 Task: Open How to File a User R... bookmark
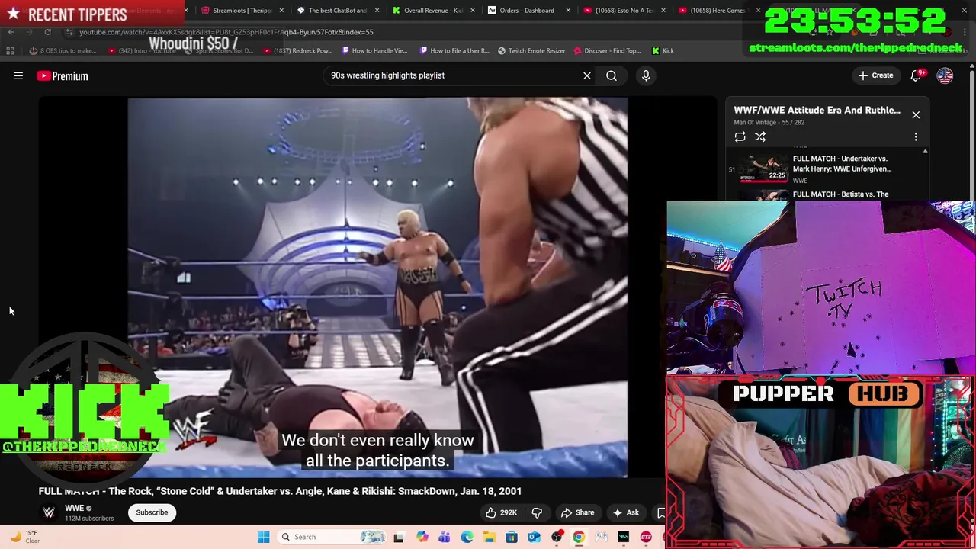point(454,51)
